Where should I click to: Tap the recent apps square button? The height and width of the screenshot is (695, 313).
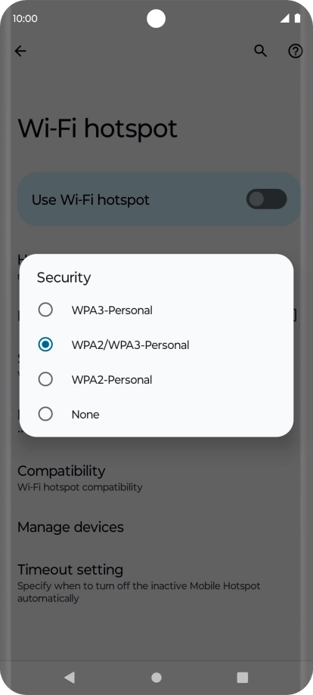point(243,677)
